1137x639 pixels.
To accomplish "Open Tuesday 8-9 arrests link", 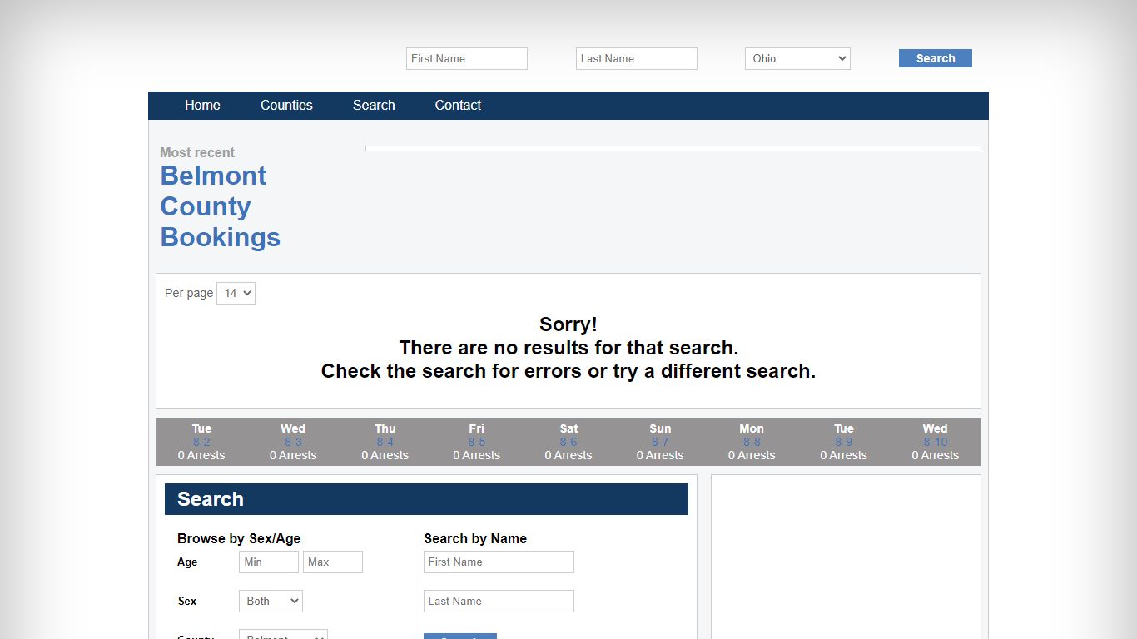I will click(844, 442).
